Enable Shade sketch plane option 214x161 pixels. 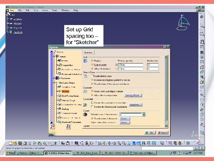92,76
